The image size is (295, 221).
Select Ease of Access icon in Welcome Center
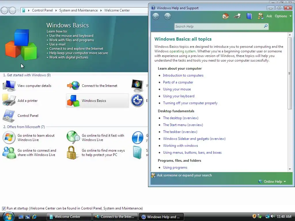coord(137,100)
